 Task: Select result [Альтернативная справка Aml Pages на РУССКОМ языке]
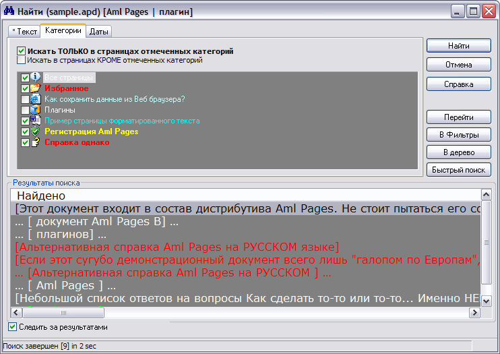(x=245, y=247)
